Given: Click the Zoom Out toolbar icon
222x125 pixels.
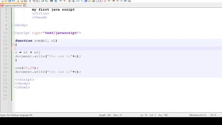Looking at the screenshot, I should pos(64,1).
